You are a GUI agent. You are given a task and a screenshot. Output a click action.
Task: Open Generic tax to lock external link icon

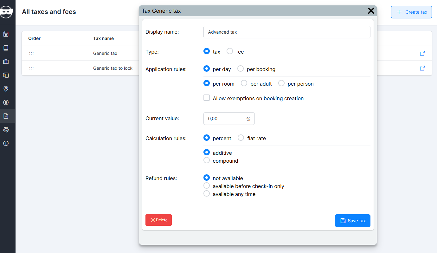(422, 68)
